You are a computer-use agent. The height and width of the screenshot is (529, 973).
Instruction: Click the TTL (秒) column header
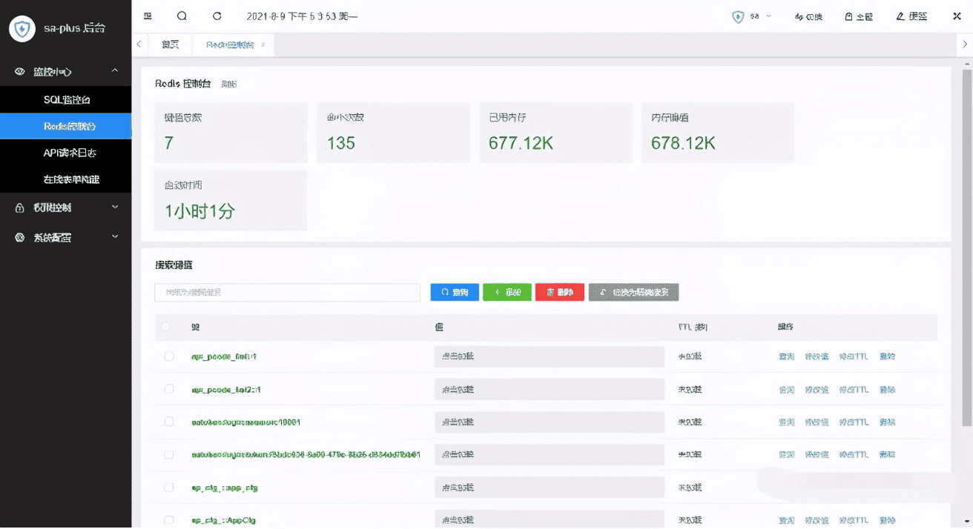click(x=693, y=327)
